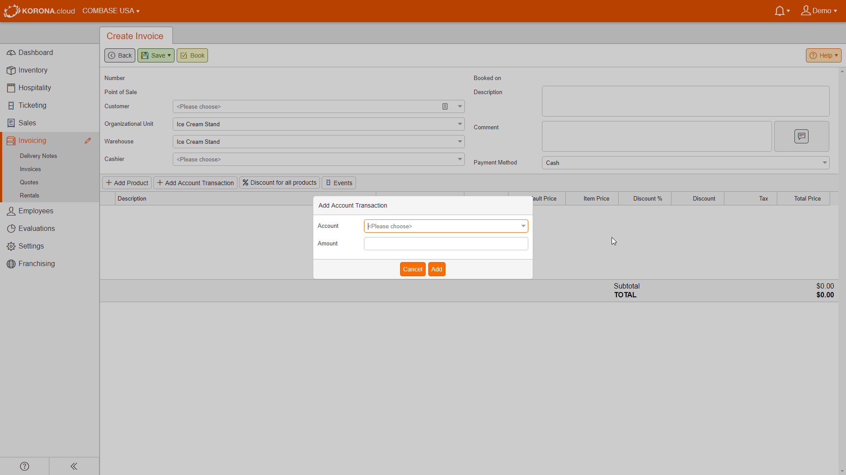Click the Invoicing edit pencil icon

tap(88, 141)
